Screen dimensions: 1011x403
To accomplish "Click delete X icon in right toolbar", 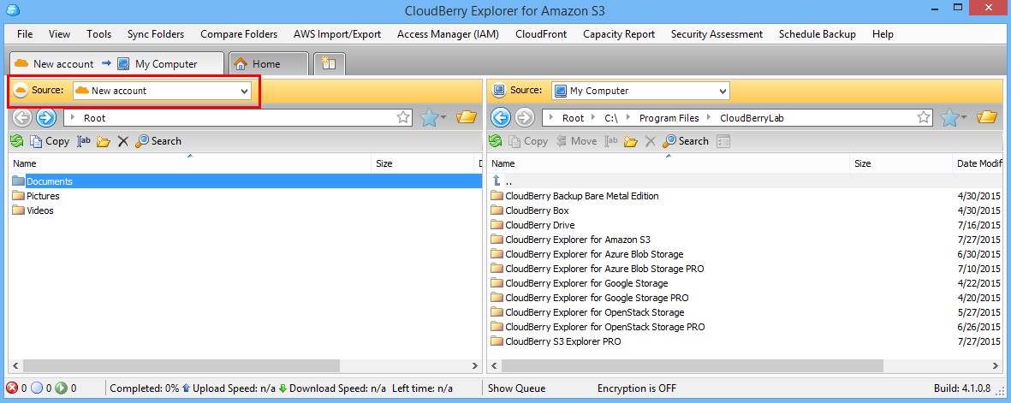I will pyautogui.click(x=650, y=140).
